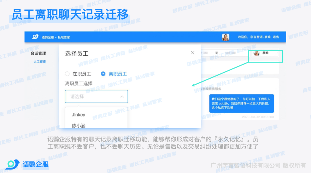Click the end date field
311x173 pixels.
click(230, 53)
